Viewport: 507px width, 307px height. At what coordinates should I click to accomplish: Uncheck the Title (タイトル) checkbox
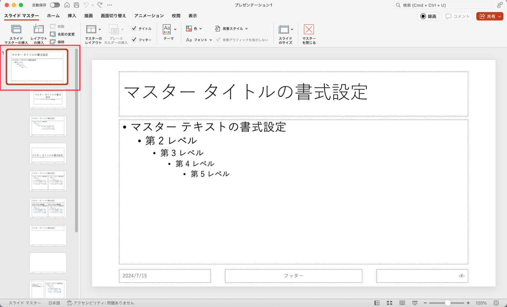(x=134, y=28)
